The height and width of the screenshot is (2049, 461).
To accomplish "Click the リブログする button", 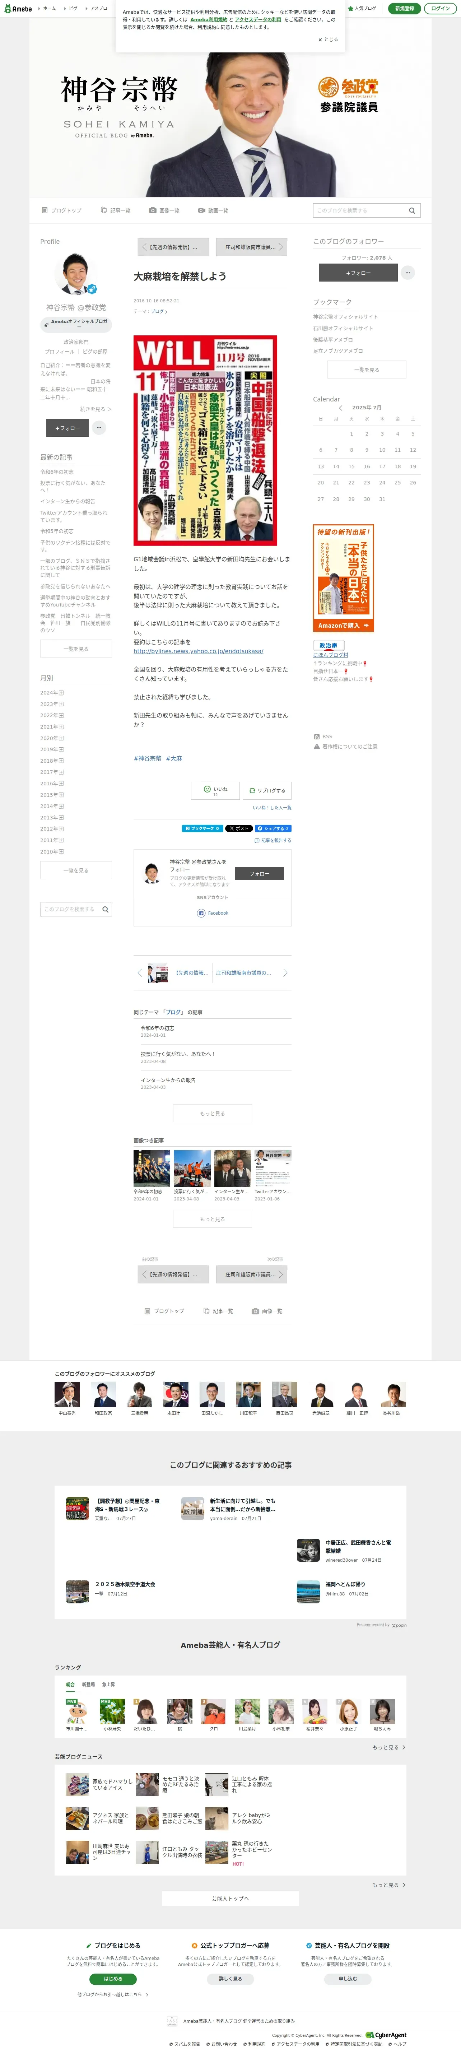I will [x=267, y=791].
